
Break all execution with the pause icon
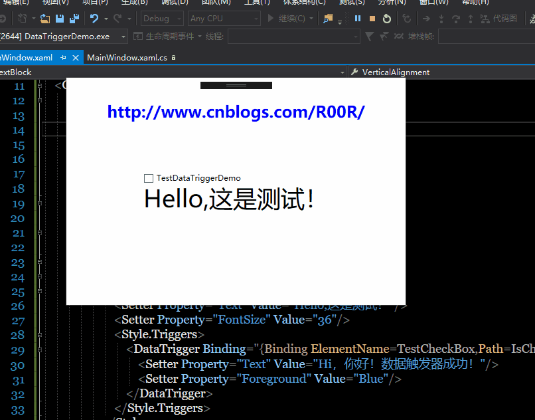(x=358, y=18)
